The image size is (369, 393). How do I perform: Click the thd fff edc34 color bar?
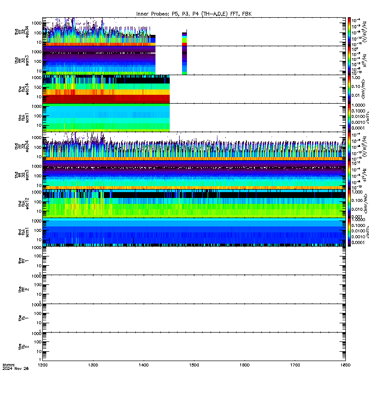(x=349, y=146)
